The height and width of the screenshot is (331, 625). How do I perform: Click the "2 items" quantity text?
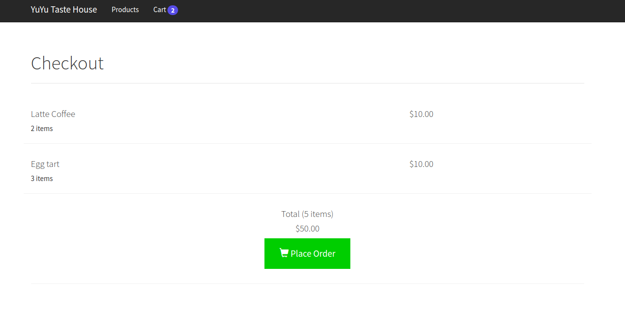(42, 129)
